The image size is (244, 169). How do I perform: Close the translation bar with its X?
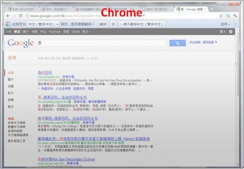point(236,24)
